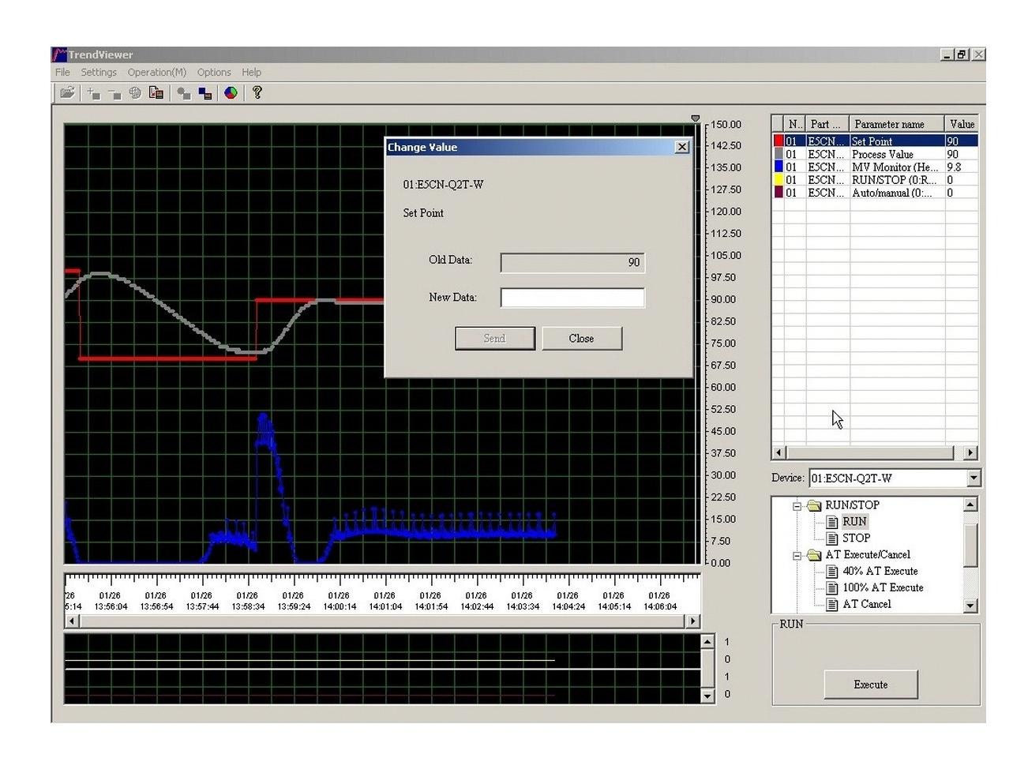Open the Settings menu
This screenshot has width=1028, height=769.
[x=98, y=72]
